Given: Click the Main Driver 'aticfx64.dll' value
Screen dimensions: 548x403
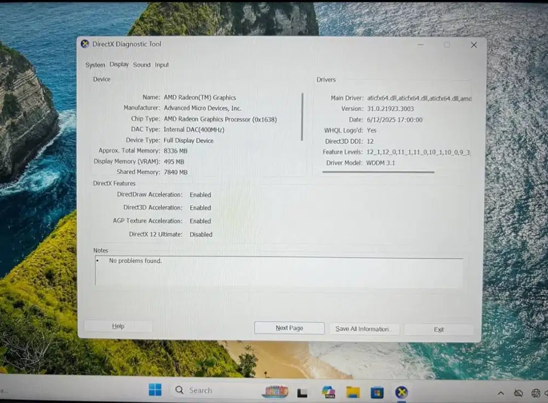Looking at the screenshot, I should pos(419,99).
